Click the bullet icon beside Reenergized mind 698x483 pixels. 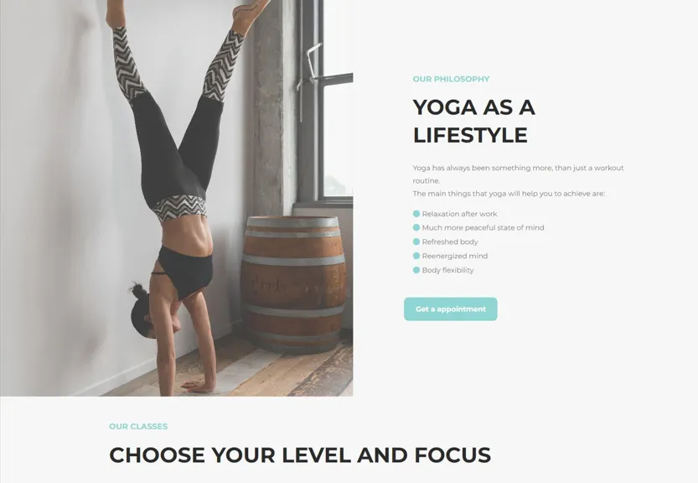tap(416, 256)
